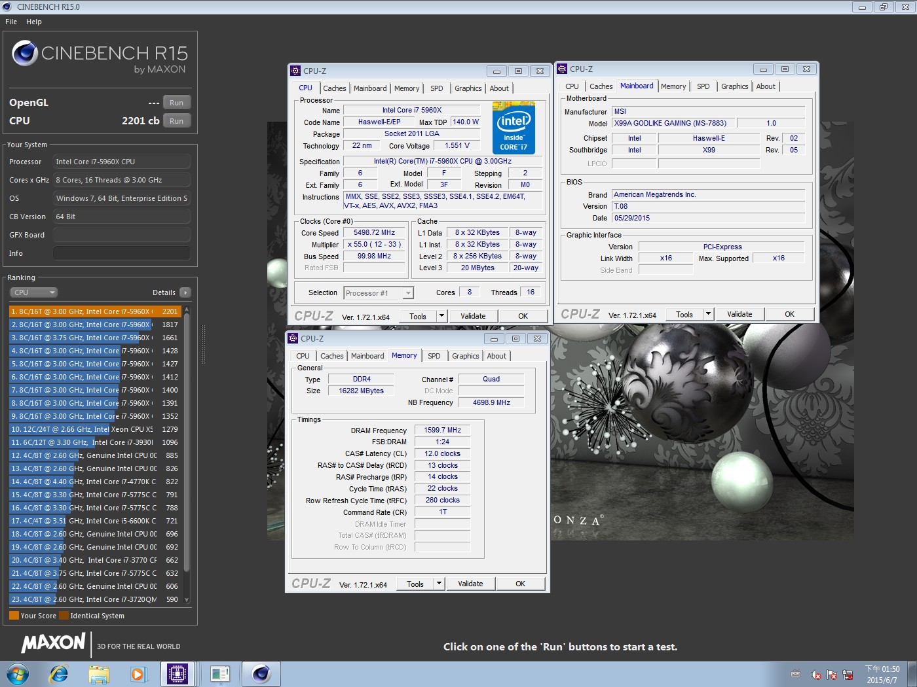Select ranking row 14 Core i7-4770K

[95, 482]
